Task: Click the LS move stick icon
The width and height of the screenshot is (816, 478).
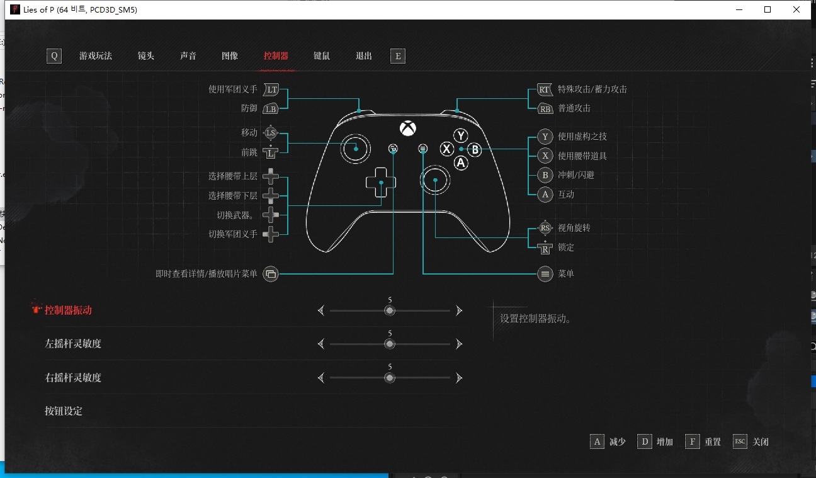Action: 271,133
